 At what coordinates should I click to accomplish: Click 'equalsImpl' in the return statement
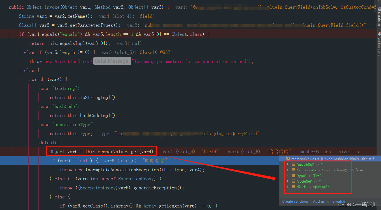click(x=73, y=43)
